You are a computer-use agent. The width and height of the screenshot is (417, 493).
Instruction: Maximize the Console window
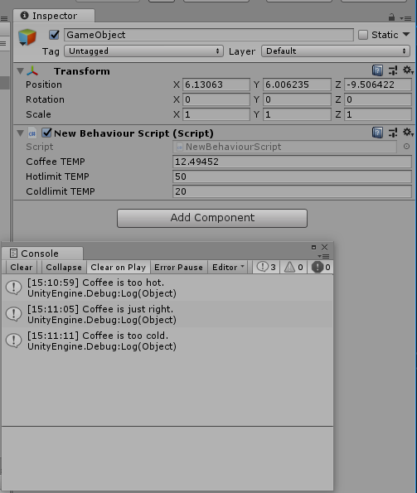[x=313, y=248]
